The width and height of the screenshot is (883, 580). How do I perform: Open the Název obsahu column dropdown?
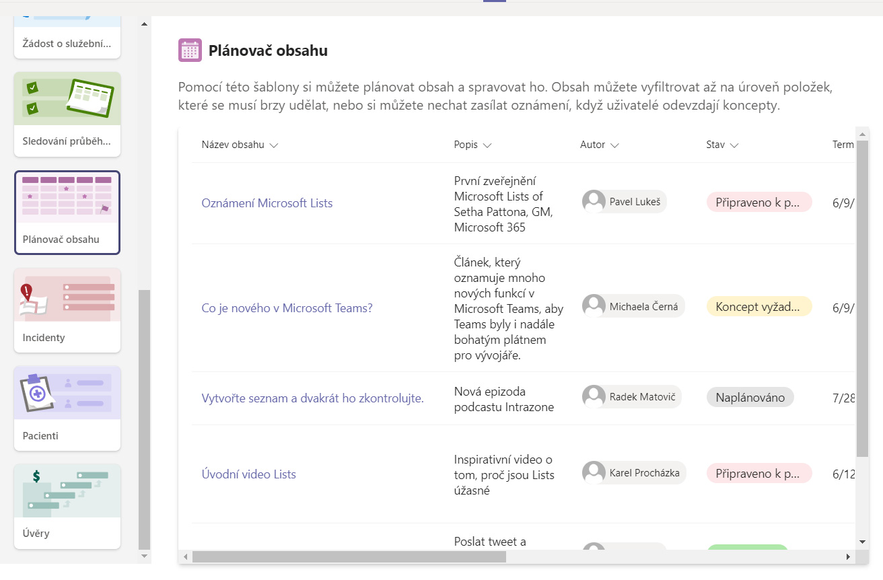[x=274, y=145]
